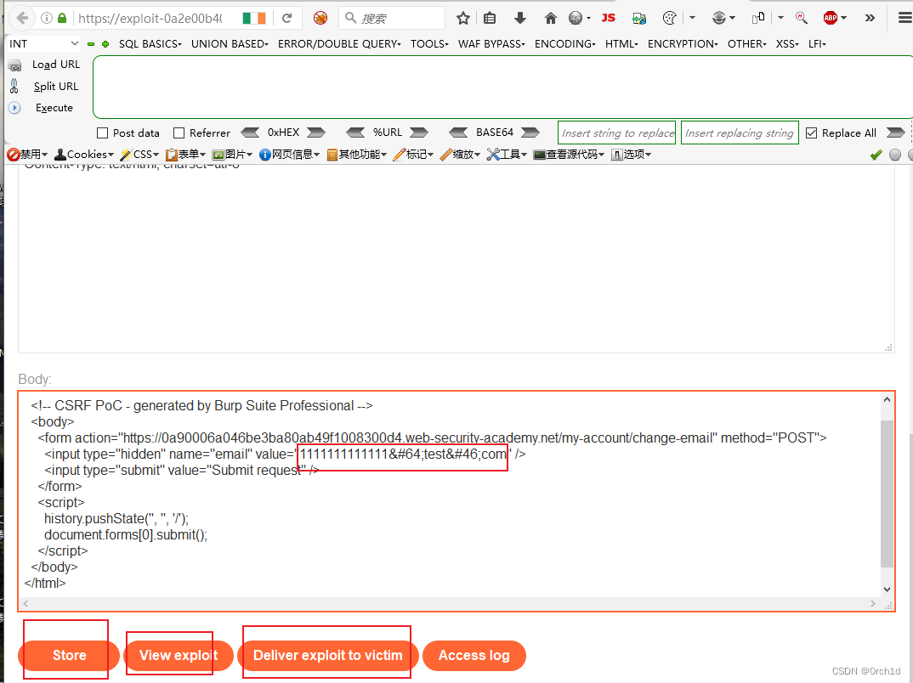Click the 'Insert string to replace' field
Image resolution: width=913 pixels, height=683 pixels.
click(616, 133)
